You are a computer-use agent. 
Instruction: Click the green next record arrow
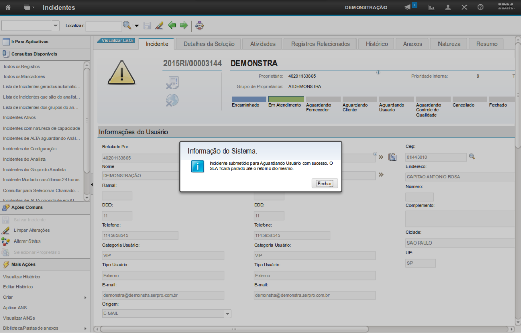click(184, 25)
